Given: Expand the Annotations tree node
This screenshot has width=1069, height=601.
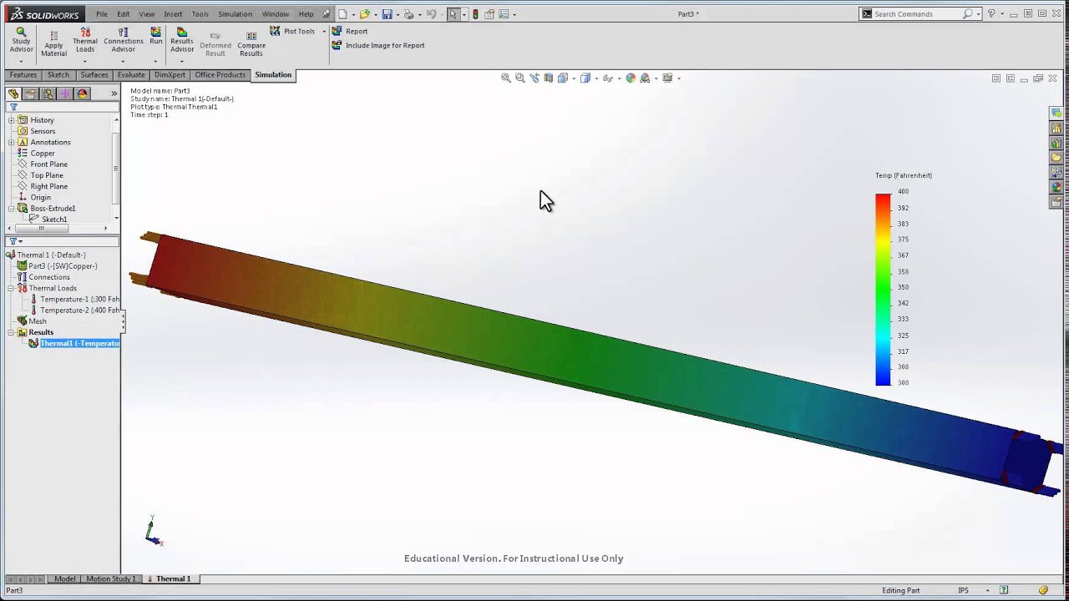Looking at the screenshot, I should [12, 142].
